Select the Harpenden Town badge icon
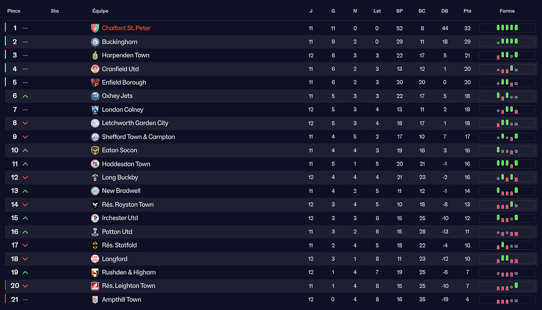The height and width of the screenshot is (310, 542). coord(95,55)
